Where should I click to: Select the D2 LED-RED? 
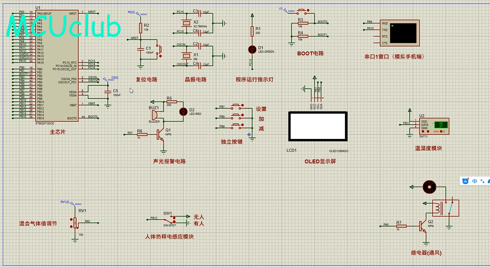tap(183, 111)
